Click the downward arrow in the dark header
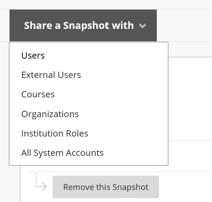 [143, 26]
